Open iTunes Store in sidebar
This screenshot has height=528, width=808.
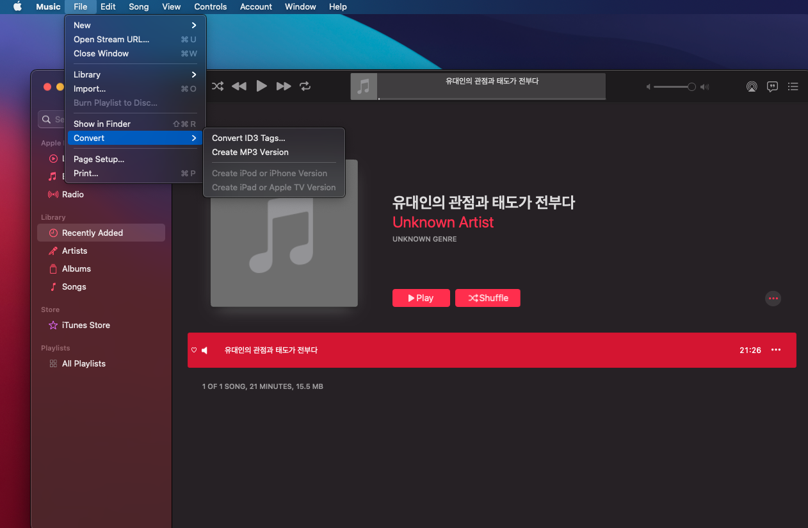pos(101,325)
